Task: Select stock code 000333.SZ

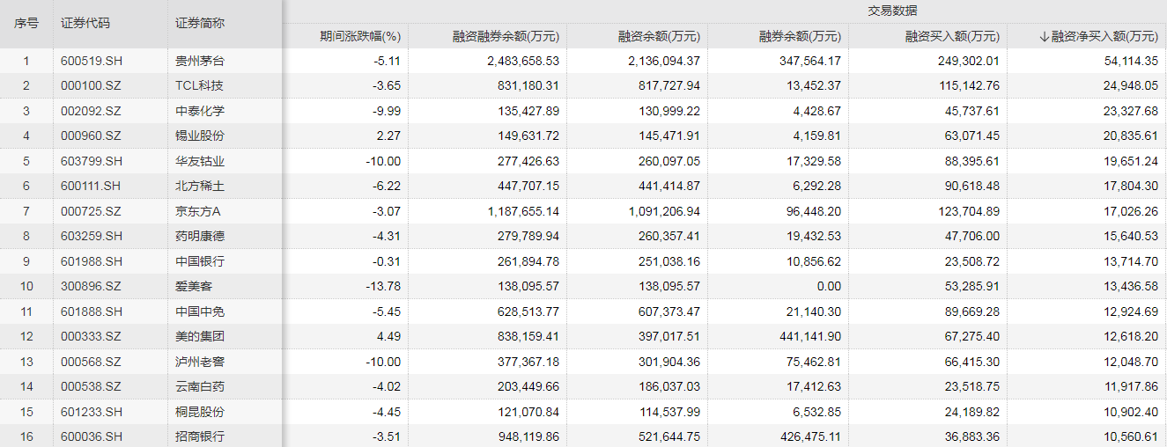Action: [x=91, y=336]
